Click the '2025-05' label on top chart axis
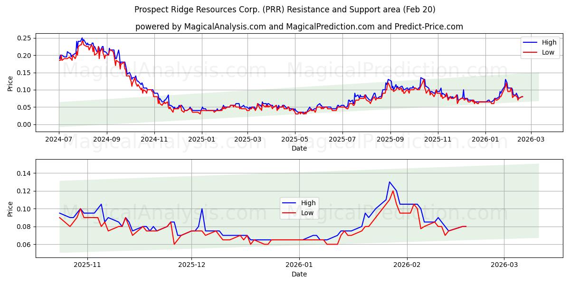Screen dimensions: 570x285 pyautogui.click(x=295, y=140)
